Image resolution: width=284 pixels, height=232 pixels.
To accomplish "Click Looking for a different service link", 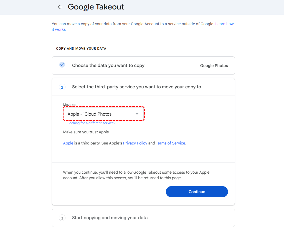I will [x=91, y=123].
